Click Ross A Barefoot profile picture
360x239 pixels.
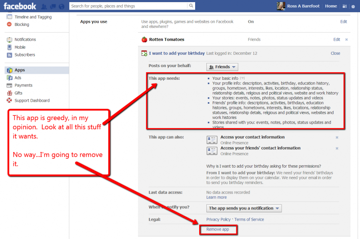point(281,6)
